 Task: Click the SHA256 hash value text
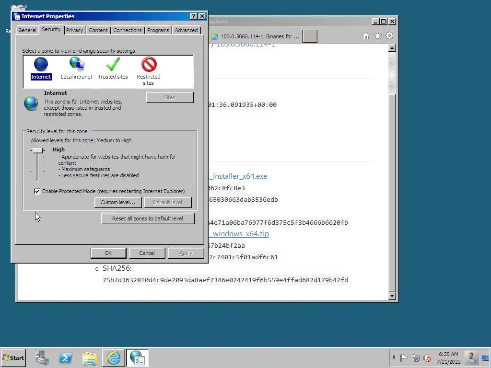click(225, 280)
